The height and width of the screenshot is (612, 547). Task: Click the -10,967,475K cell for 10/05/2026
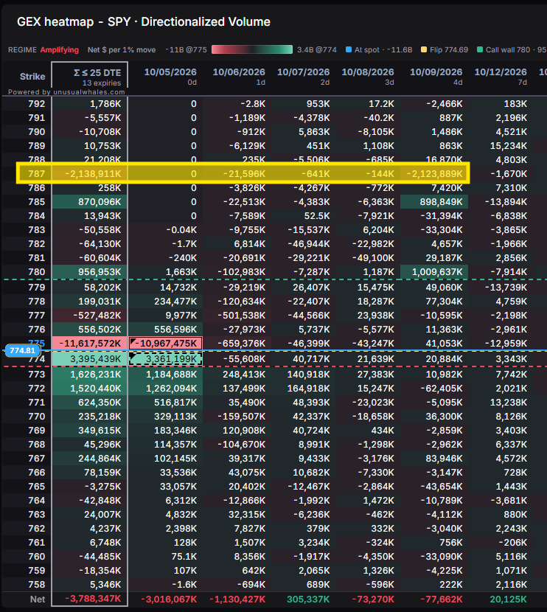[x=165, y=343]
